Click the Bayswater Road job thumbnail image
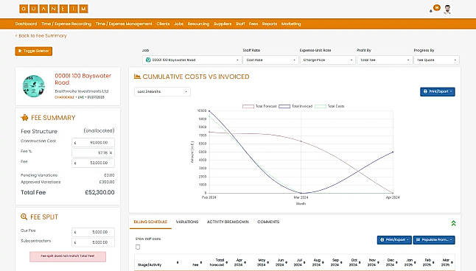Viewport: 476px width, 271px height. click(x=34, y=86)
